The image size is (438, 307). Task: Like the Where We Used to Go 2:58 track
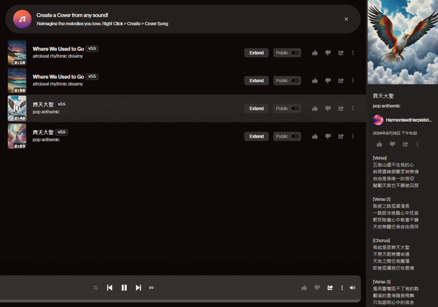[315, 80]
